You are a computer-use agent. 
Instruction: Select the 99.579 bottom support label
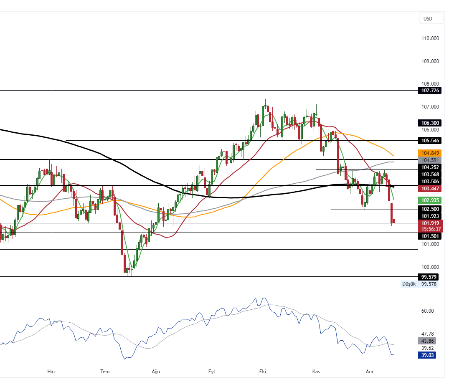[430, 277]
